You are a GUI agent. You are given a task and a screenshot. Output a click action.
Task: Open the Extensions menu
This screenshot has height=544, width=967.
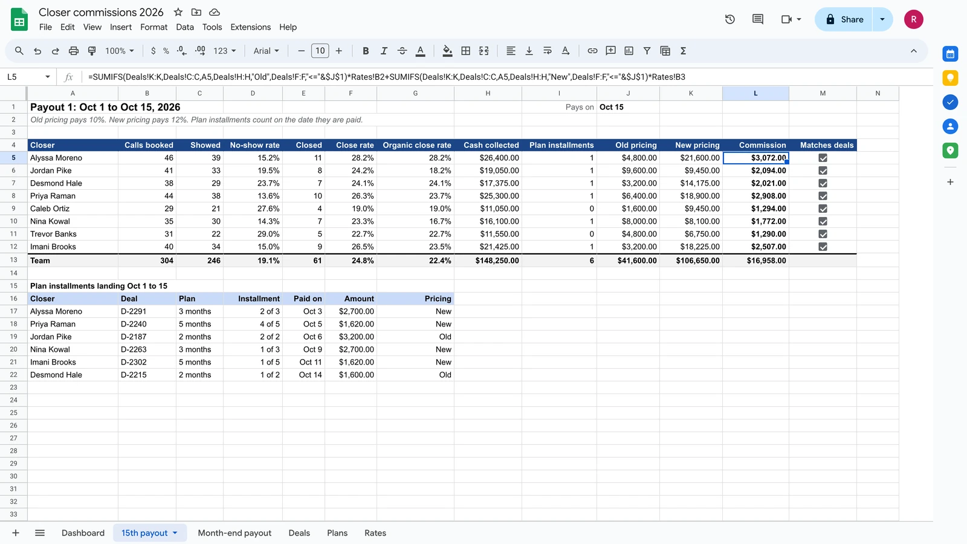pyautogui.click(x=250, y=27)
